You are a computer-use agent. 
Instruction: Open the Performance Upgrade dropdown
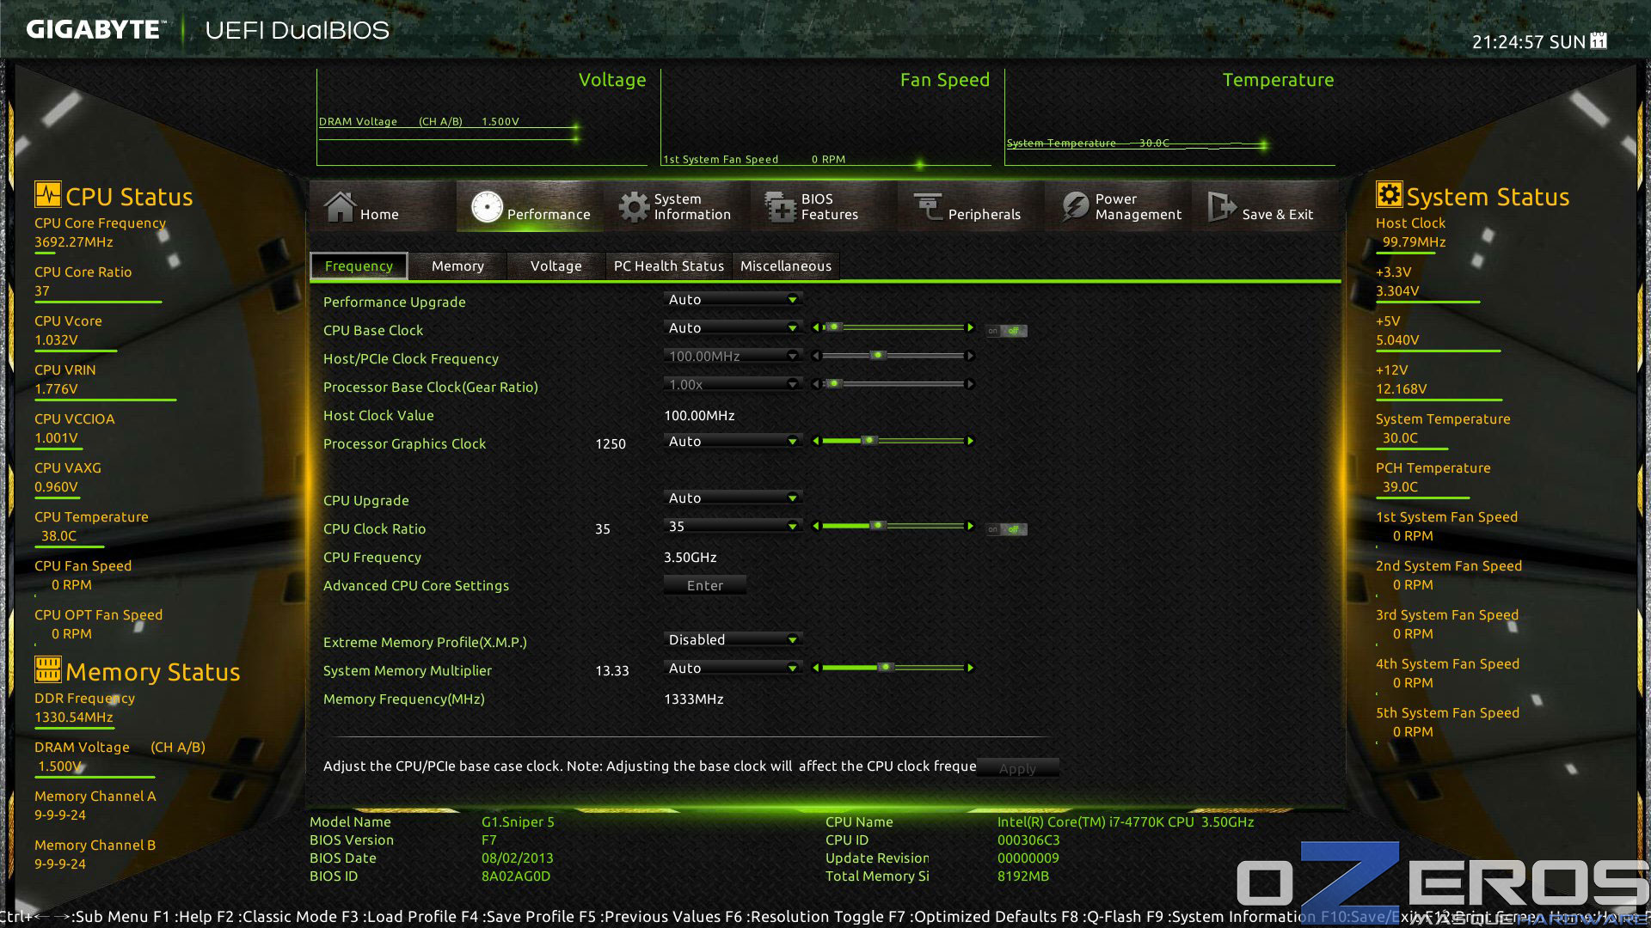tap(733, 299)
